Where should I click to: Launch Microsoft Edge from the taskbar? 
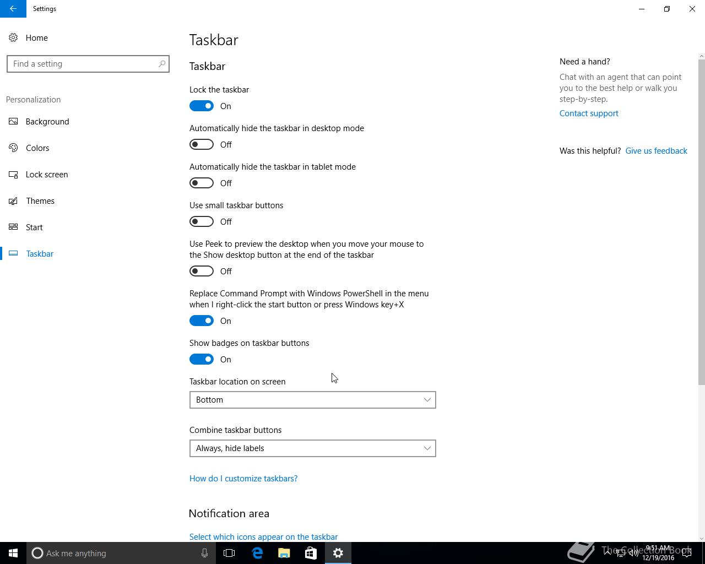click(x=257, y=553)
